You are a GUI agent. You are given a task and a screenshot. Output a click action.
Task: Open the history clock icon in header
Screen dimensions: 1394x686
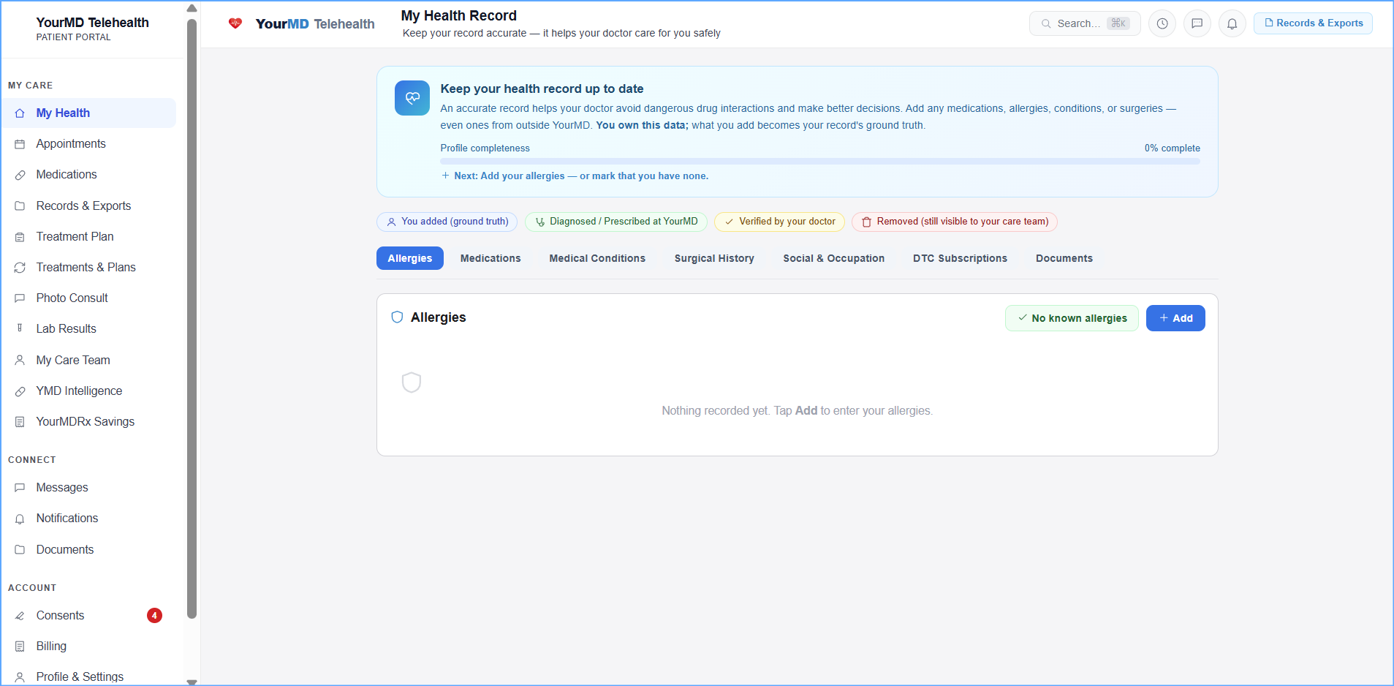click(x=1162, y=23)
